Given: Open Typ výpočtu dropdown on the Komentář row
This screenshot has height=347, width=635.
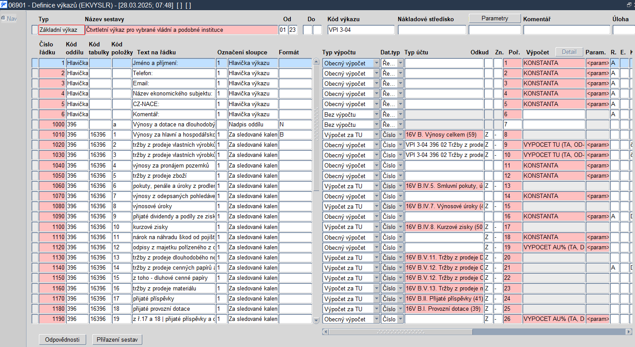Looking at the screenshot, I should [x=376, y=114].
